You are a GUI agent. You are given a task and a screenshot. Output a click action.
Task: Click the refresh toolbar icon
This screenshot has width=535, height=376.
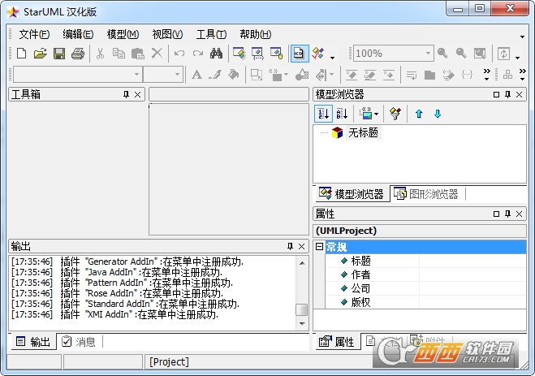pyautogui.click(x=503, y=54)
